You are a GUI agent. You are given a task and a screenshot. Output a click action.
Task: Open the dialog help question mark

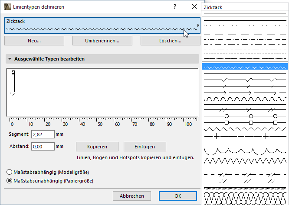click(x=175, y=7)
